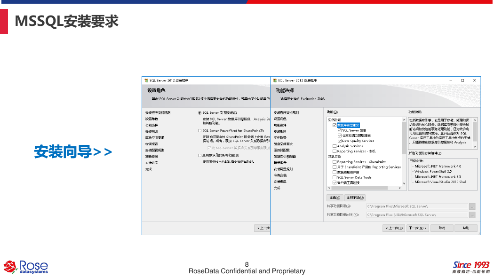
Task: Select 设置角色 step in 功能选择 window sidebar
Action: point(280,119)
